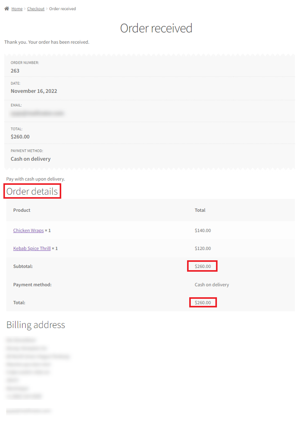Click the PAYMENT METHOD: summary label
The height and width of the screenshot is (422, 300).
click(x=27, y=151)
